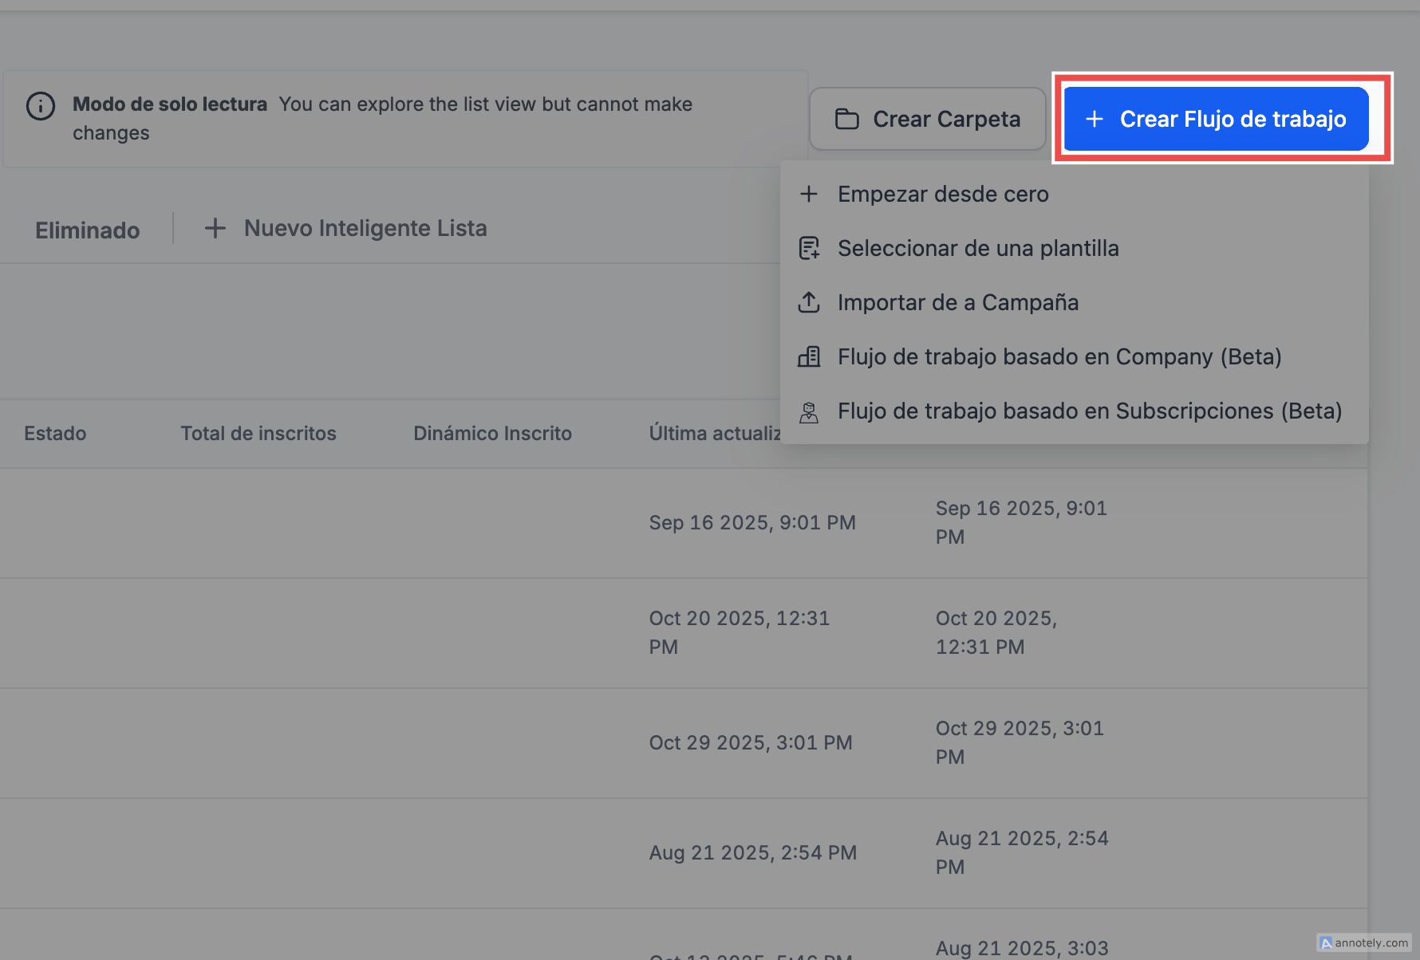This screenshot has width=1420, height=960.
Task: Click the template icon for Seleccionar de una plantilla
Action: (809, 248)
